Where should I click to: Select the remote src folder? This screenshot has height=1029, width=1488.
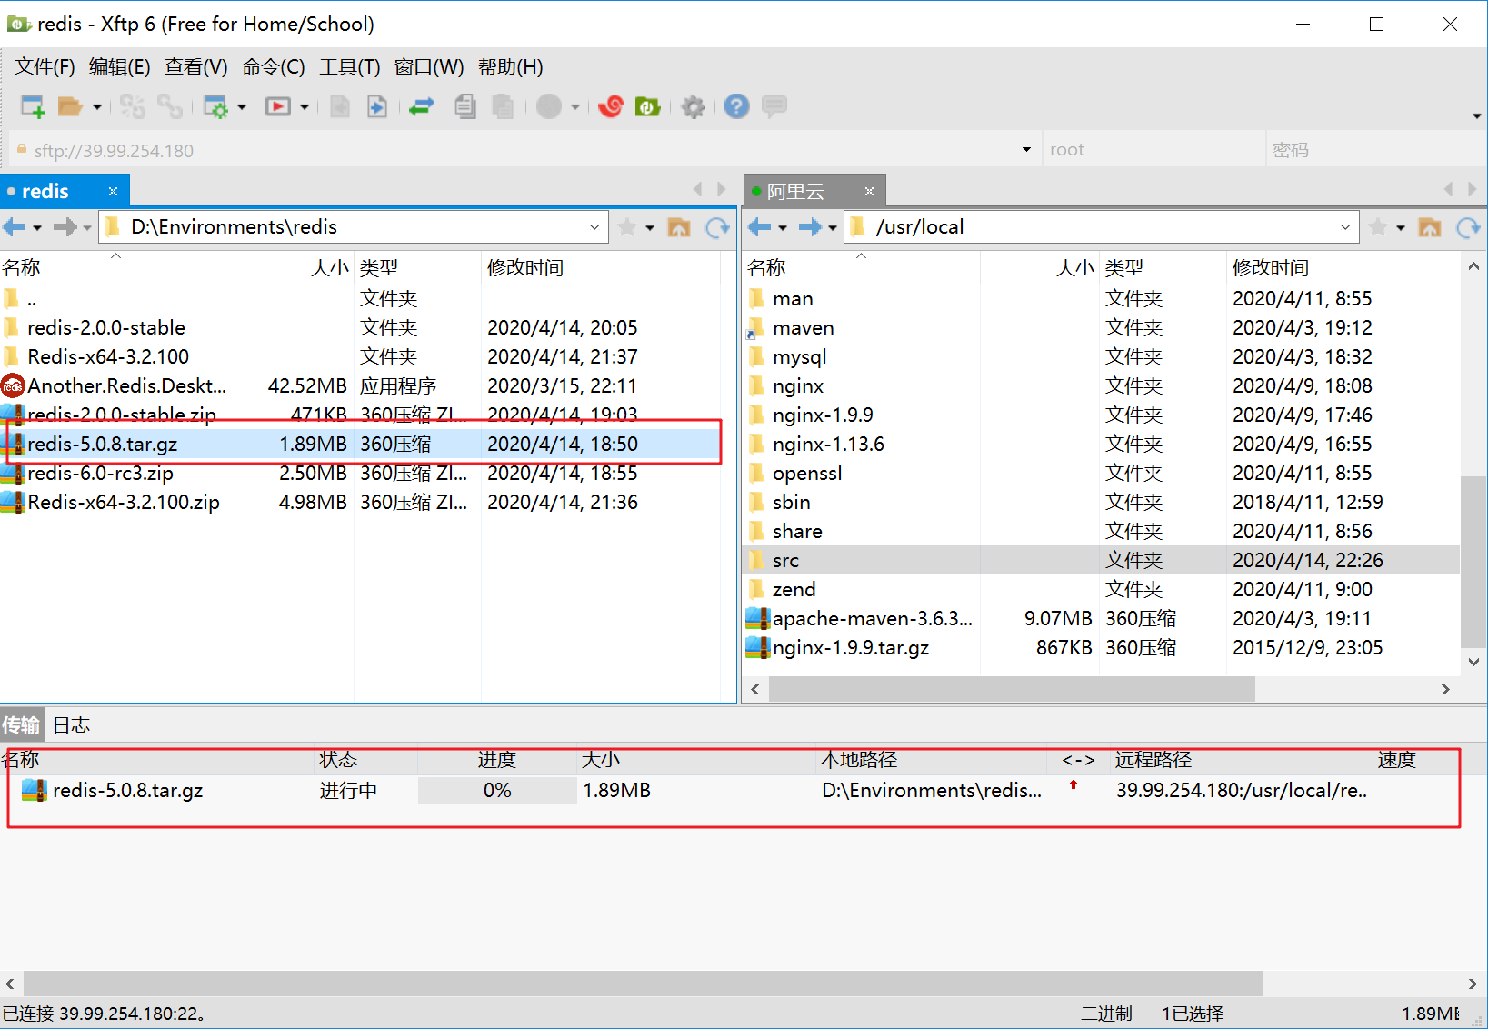1102,560
